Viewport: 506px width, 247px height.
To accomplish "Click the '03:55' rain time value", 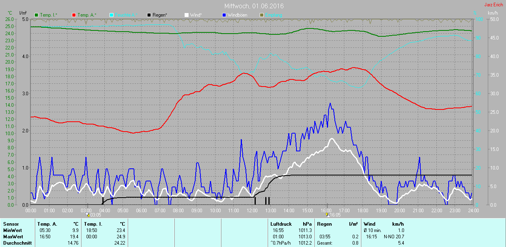I will (325, 237).
